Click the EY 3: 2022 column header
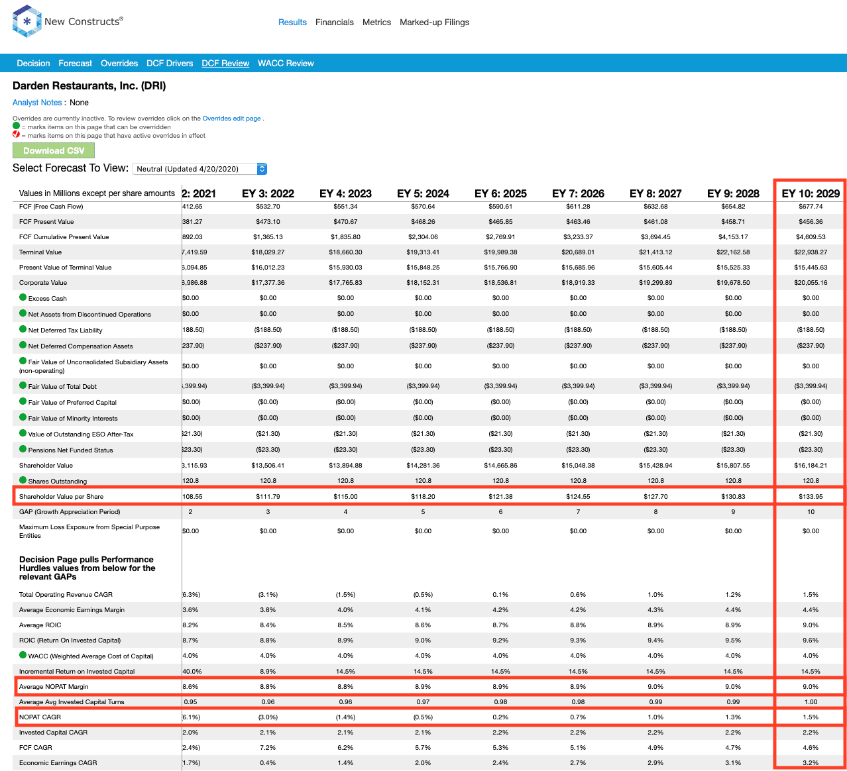847x771 pixels. pyautogui.click(x=268, y=193)
